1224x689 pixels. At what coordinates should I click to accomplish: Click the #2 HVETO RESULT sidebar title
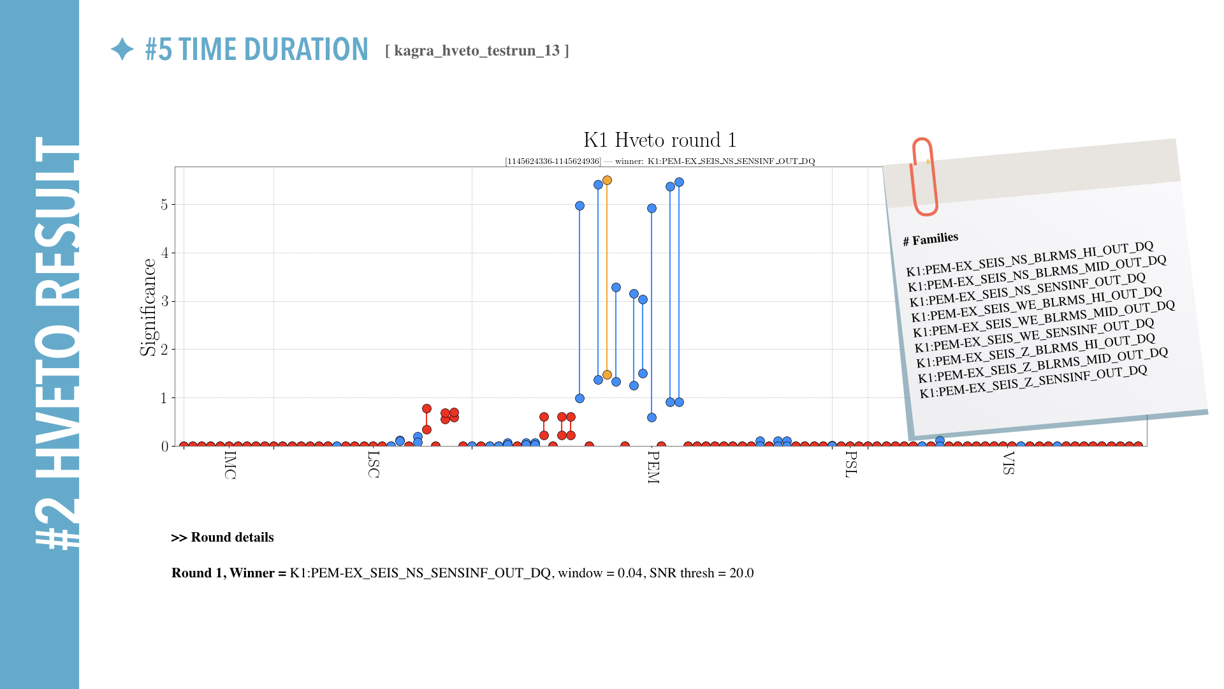point(56,343)
